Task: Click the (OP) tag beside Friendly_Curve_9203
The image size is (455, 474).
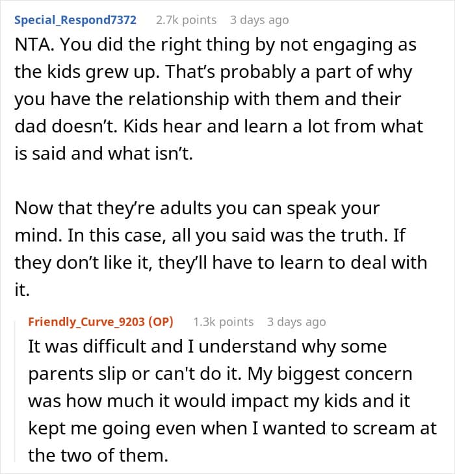Action: pos(166,321)
